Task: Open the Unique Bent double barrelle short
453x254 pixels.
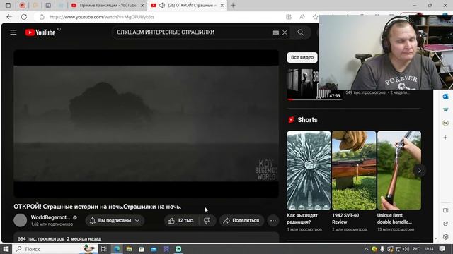Action: [399, 170]
